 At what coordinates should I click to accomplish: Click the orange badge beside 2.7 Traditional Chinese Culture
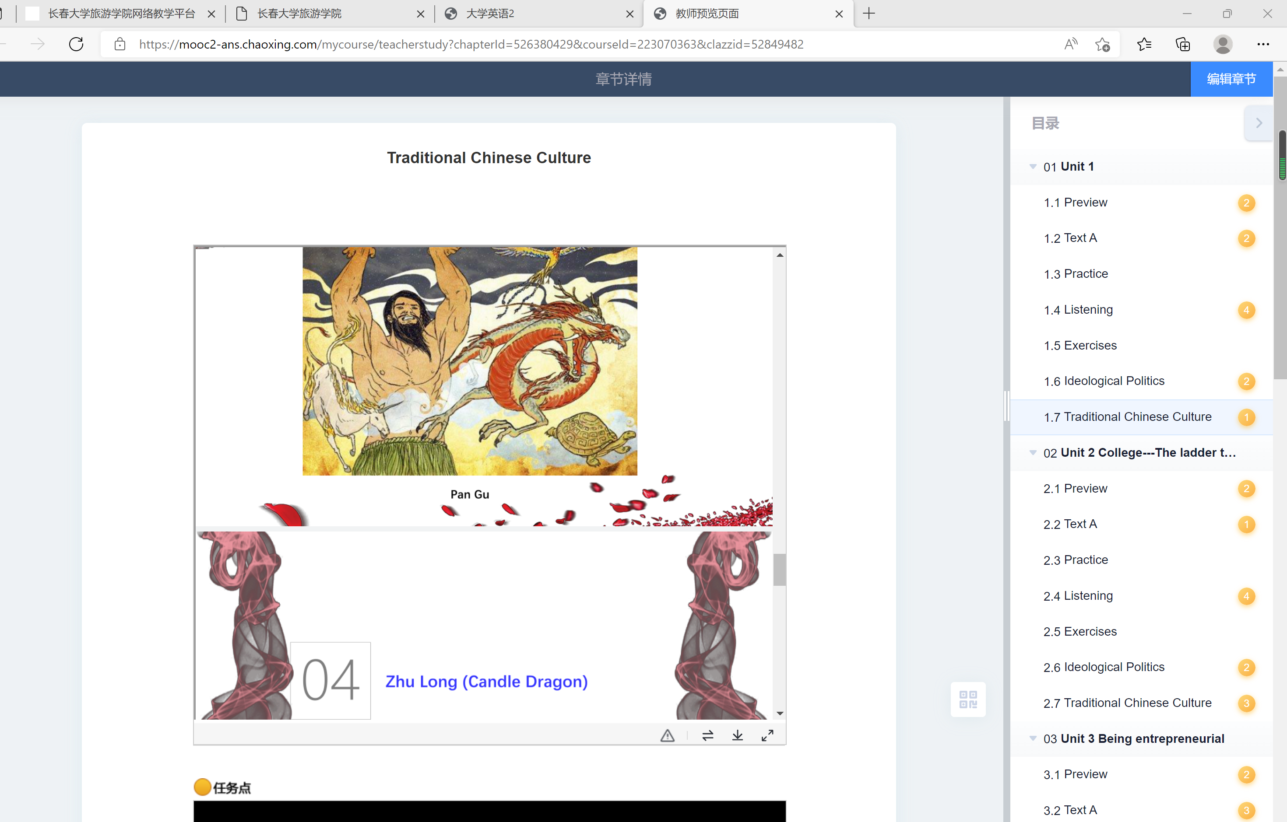[1246, 703]
